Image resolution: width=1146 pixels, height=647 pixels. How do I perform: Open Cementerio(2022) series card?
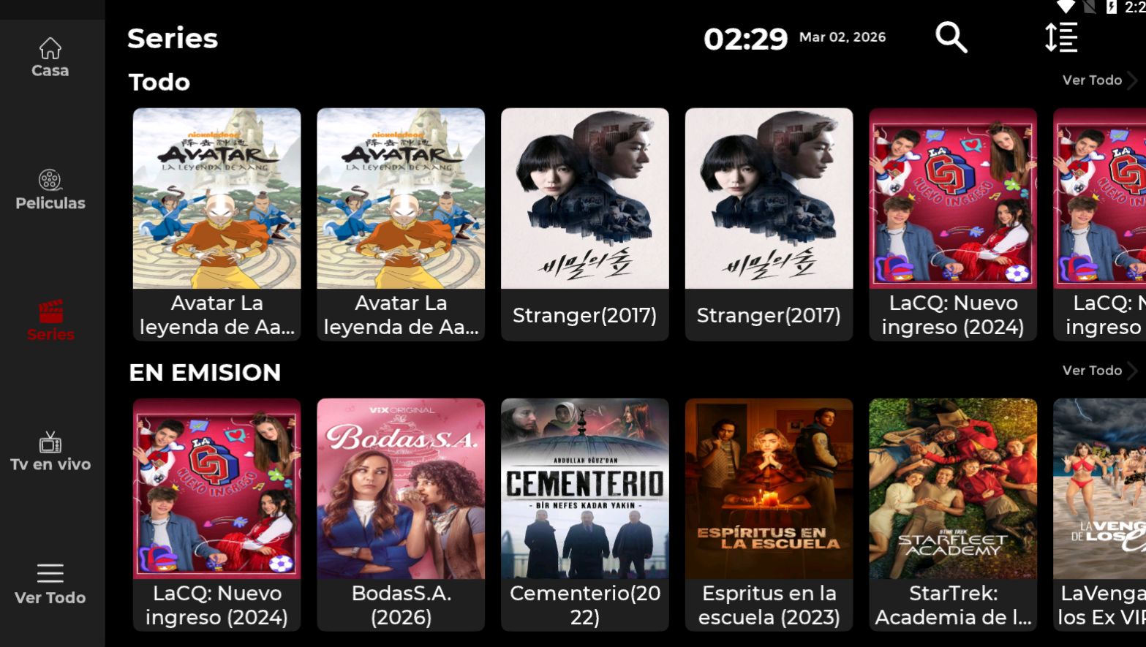585,514
